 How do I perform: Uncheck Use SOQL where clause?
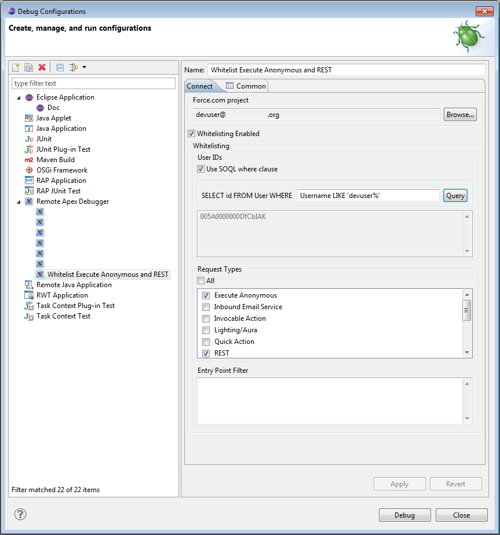click(x=201, y=169)
